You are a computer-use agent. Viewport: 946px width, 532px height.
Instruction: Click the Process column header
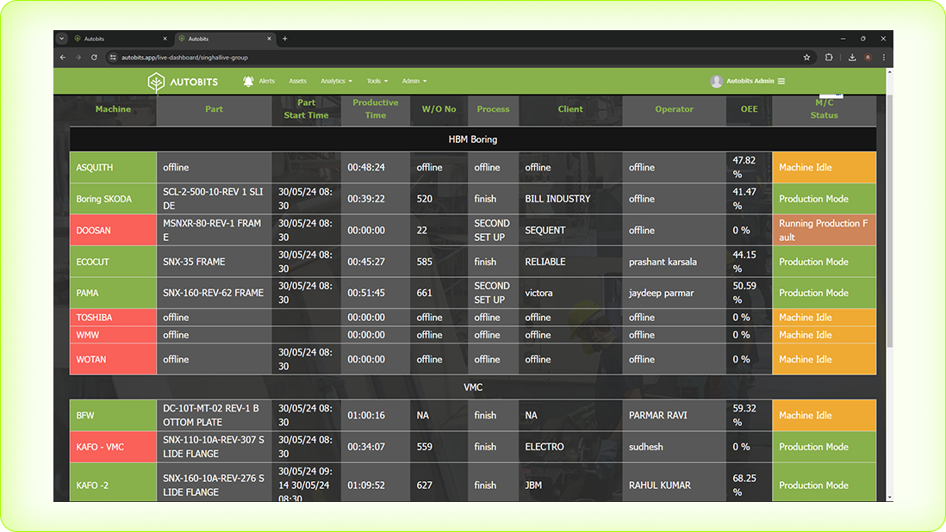(x=493, y=109)
